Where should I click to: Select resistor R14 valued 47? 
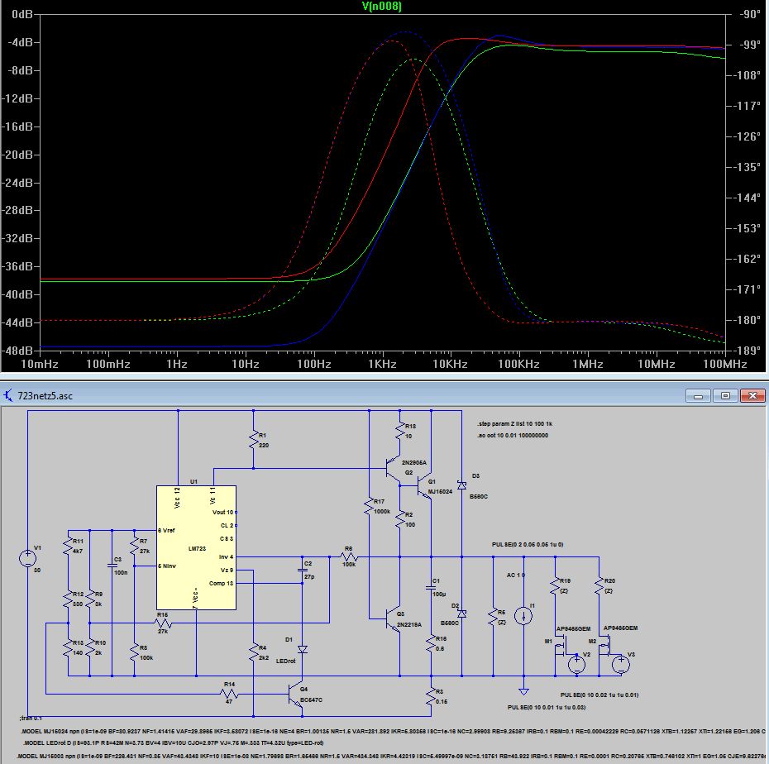click(229, 694)
